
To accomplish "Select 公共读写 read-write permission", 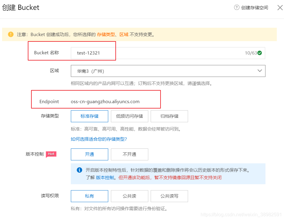I will pos(169,196).
